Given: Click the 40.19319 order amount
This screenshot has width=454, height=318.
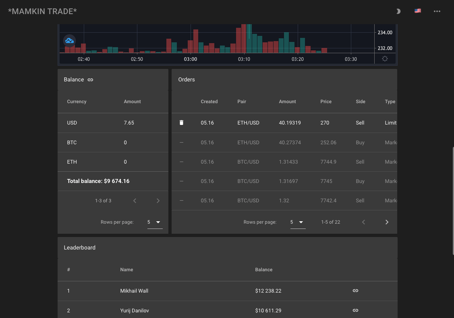Looking at the screenshot, I should coord(290,123).
